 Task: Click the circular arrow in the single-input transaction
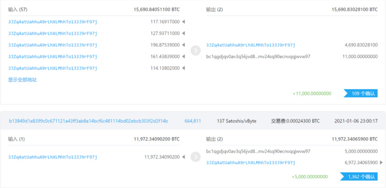tap(196, 157)
